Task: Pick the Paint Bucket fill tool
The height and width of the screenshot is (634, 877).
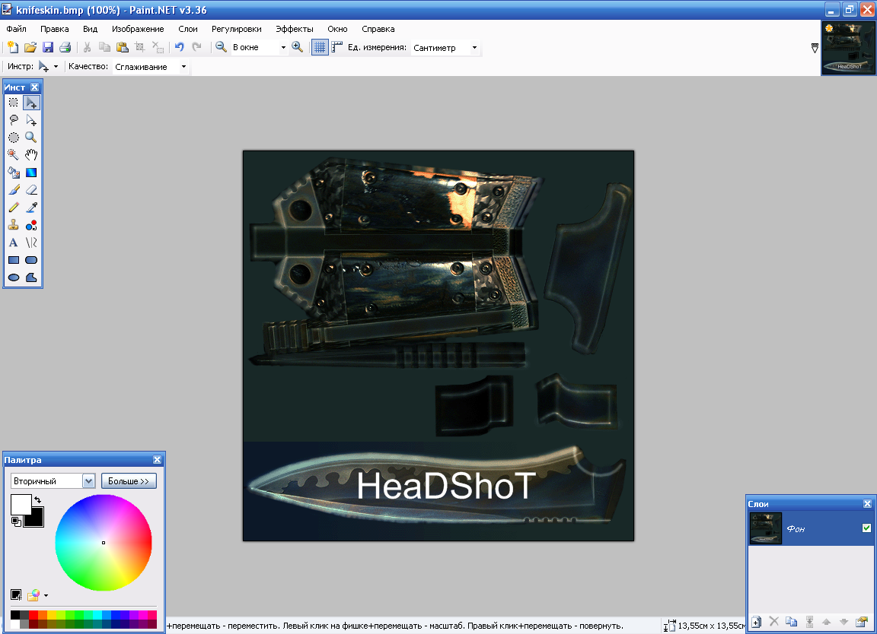Action: point(13,173)
